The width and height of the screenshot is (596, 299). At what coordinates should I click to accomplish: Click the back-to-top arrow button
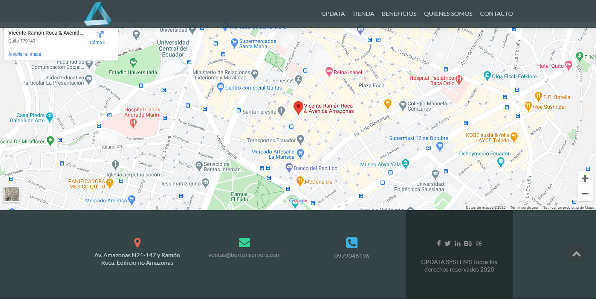click(577, 254)
